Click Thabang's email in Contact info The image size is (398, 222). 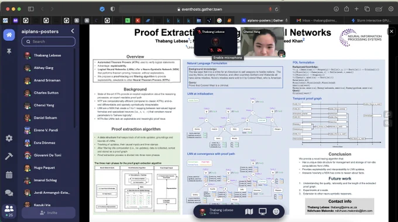(x=344, y=207)
